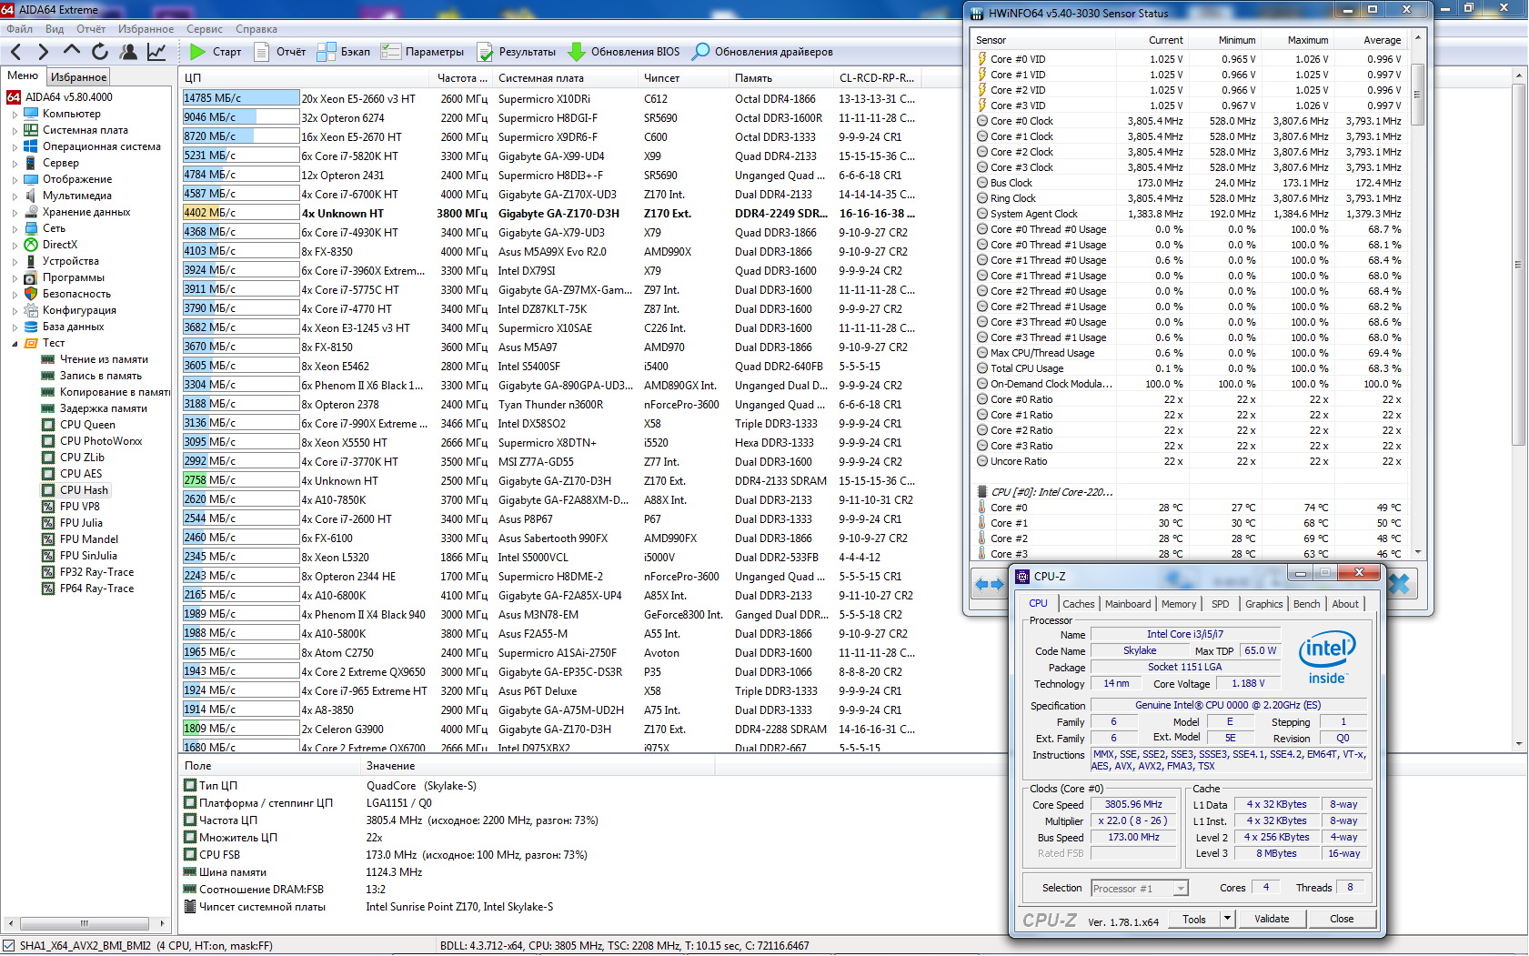The height and width of the screenshot is (956, 1529).
Task: Go up one level with the up arrow
Action: tap(71, 52)
